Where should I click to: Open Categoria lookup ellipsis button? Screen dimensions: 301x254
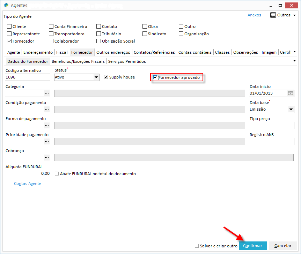(47, 93)
